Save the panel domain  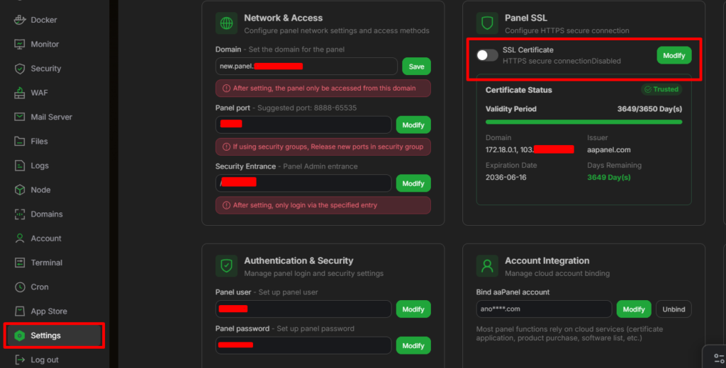pos(416,67)
